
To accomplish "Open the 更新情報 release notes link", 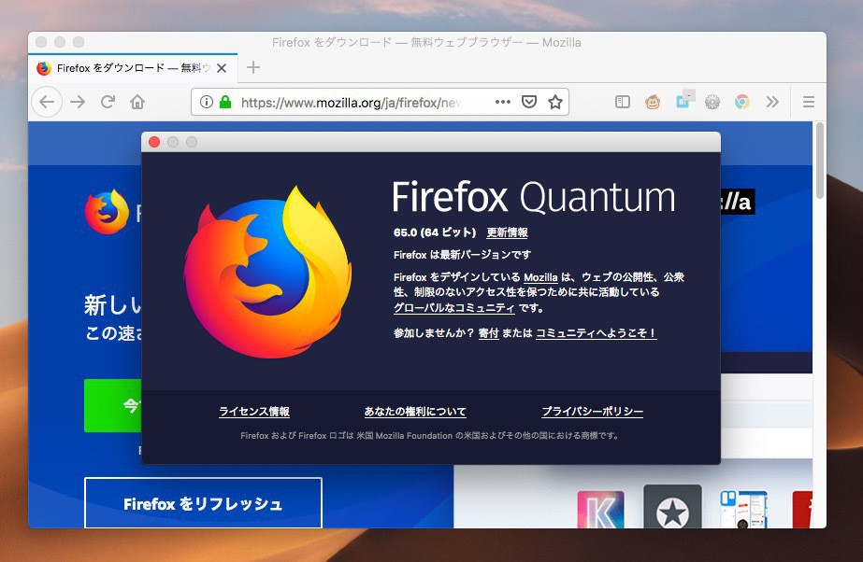I will [x=507, y=232].
